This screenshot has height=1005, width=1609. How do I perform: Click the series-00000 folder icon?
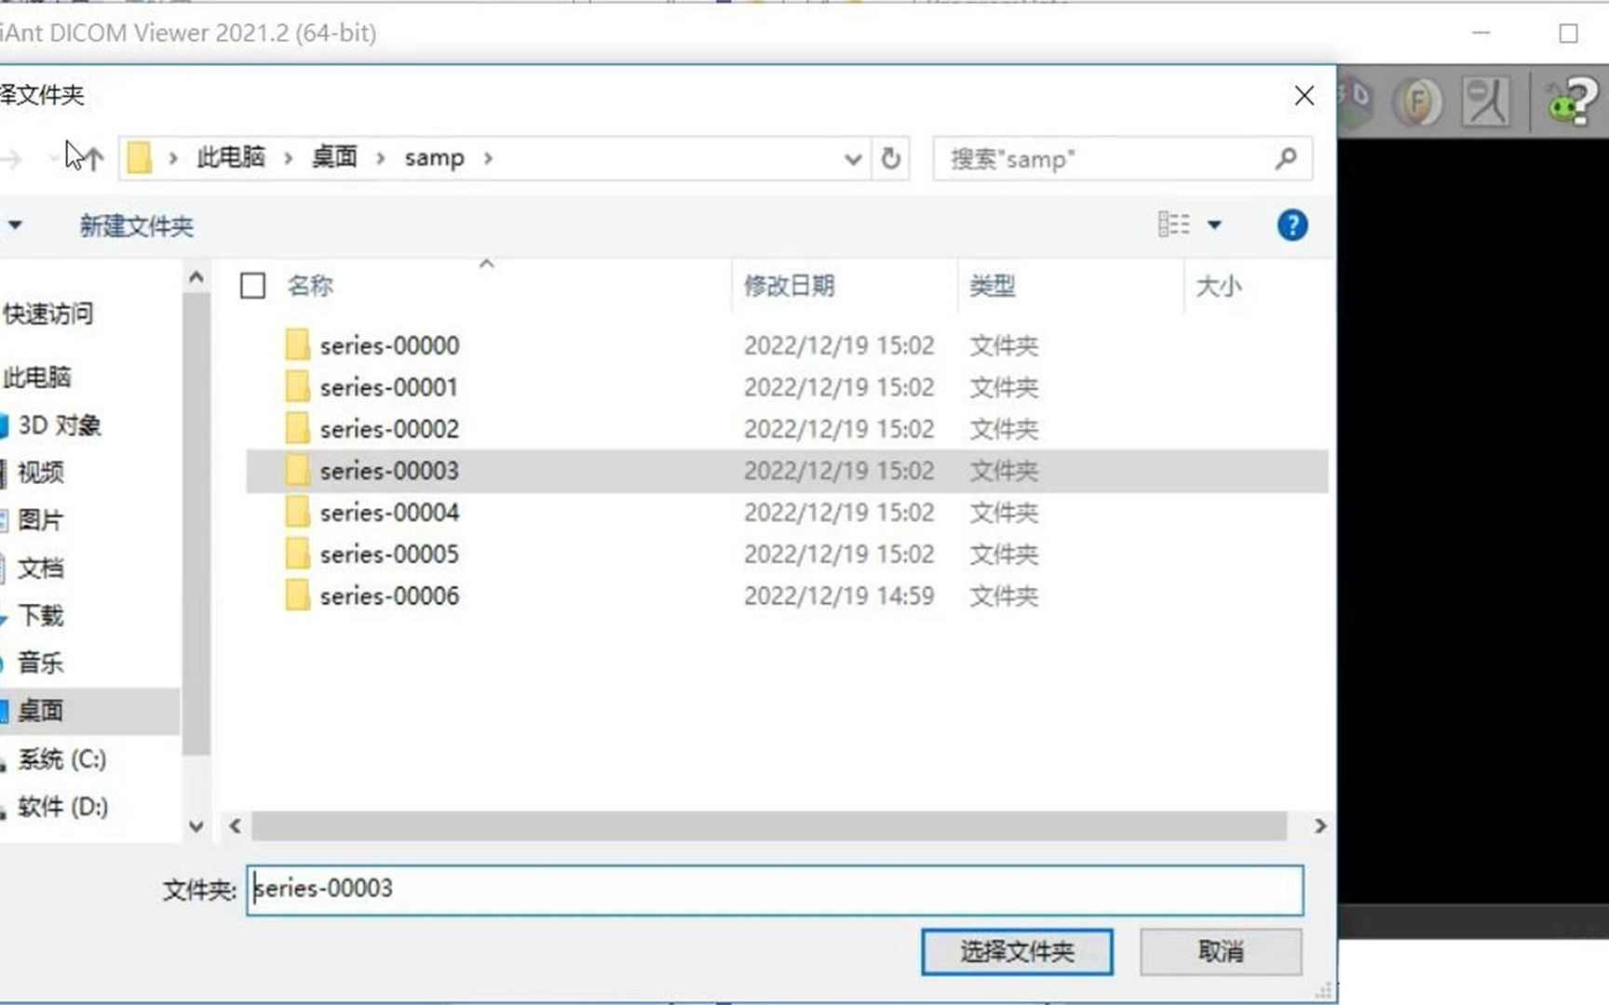(297, 344)
